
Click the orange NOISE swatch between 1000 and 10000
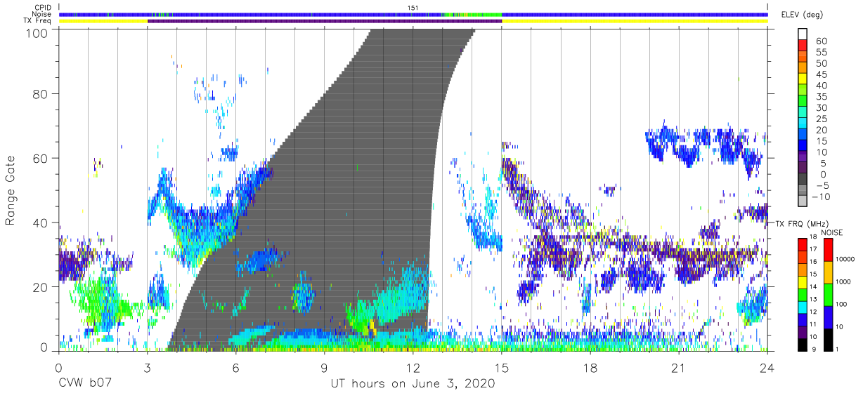click(827, 271)
